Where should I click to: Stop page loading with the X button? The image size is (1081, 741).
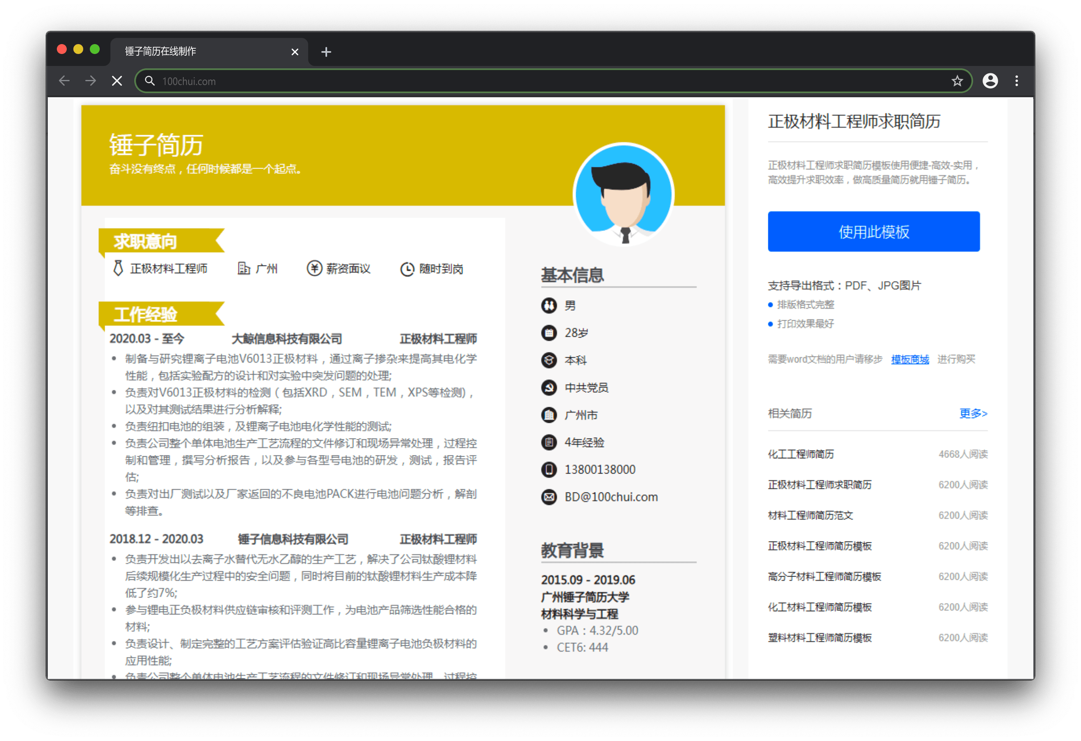(x=117, y=81)
